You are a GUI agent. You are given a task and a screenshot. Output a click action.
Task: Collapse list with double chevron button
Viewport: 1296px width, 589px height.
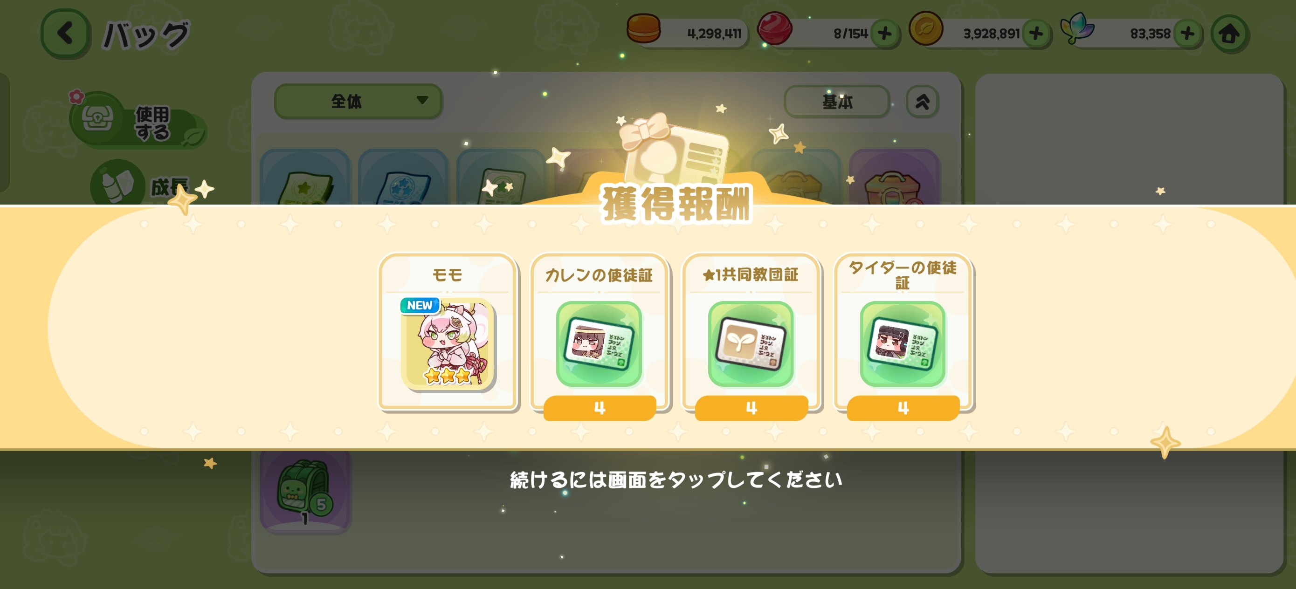[922, 102]
